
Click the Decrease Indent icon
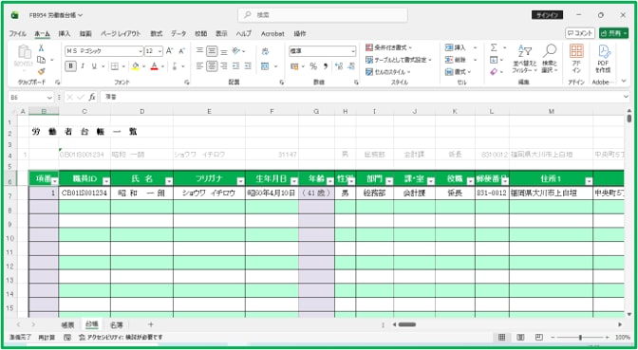coord(236,65)
